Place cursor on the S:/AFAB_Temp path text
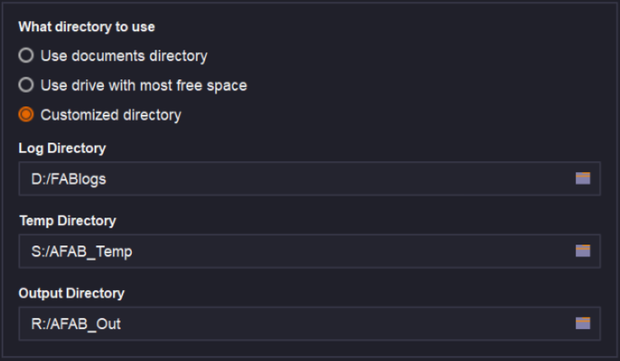 76,251
